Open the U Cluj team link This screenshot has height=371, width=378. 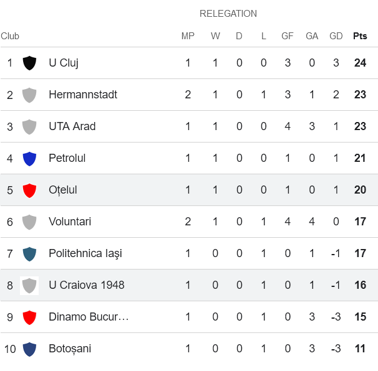(x=64, y=63)
